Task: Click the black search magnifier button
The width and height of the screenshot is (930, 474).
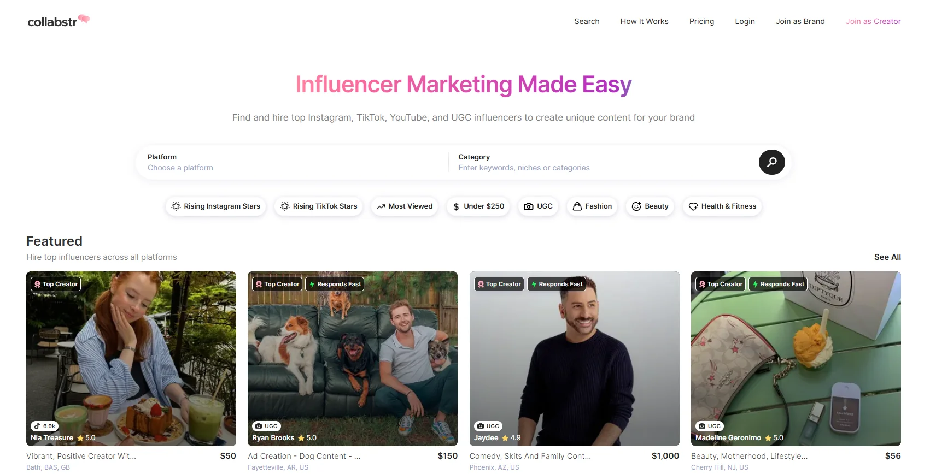Action: pyautogui.click(x=771, y=162)
